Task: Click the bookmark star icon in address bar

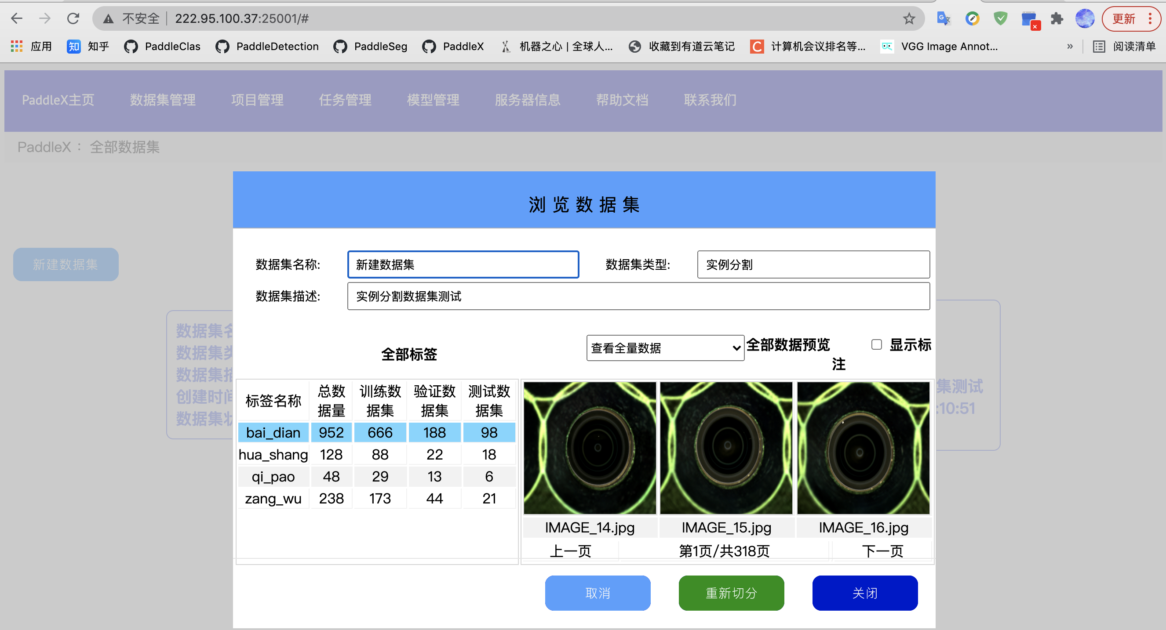Action: 909,18
